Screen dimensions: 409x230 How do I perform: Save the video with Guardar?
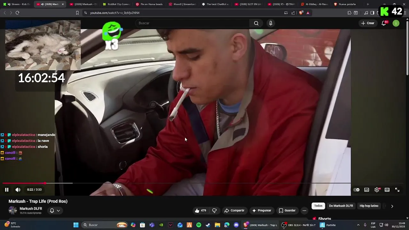pos(287,211)
